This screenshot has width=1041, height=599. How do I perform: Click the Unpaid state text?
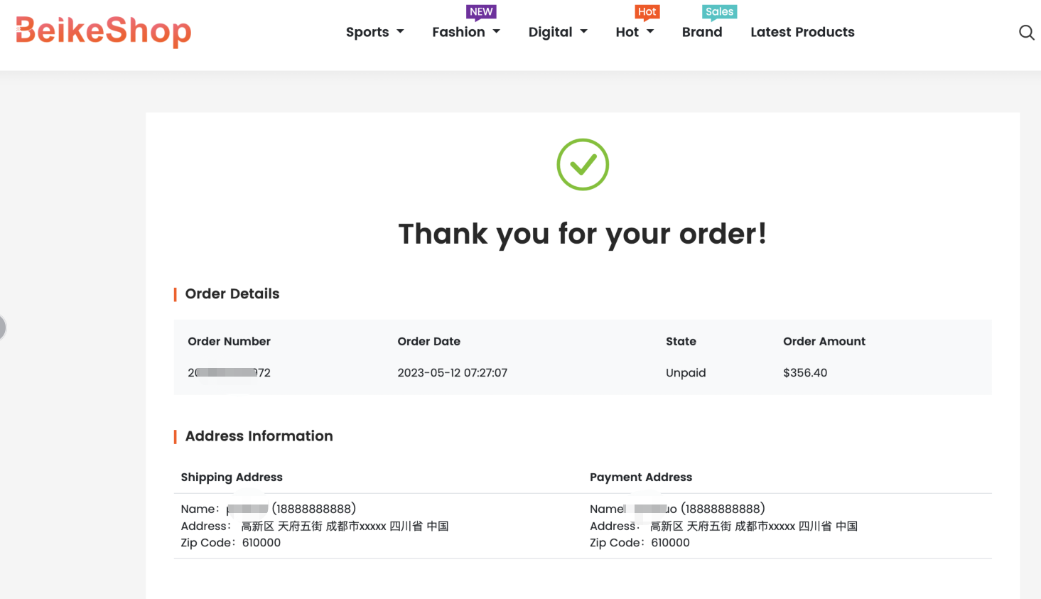click(x=685, y=372)
